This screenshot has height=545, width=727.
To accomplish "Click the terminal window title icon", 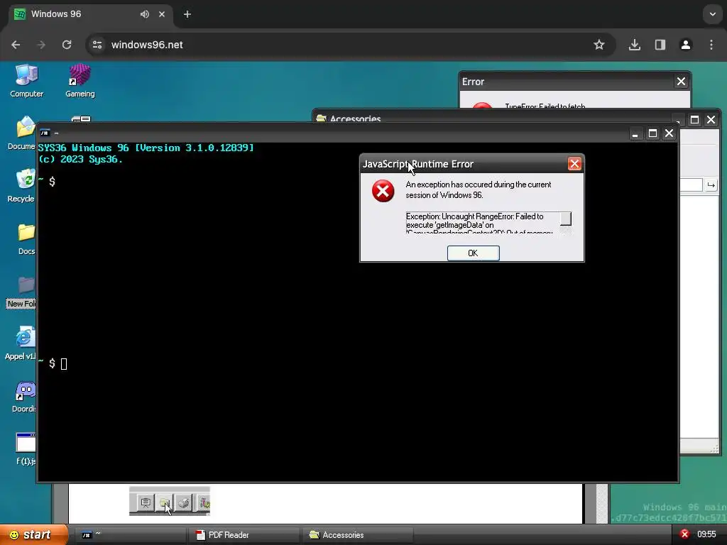I will (45, 133).
